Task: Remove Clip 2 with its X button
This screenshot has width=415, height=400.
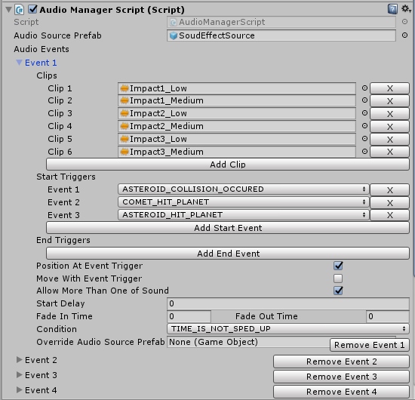Action: pyautogui.click(x=389, y=101)
